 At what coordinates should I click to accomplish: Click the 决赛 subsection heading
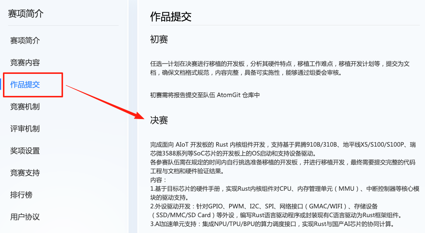[159, 120]
